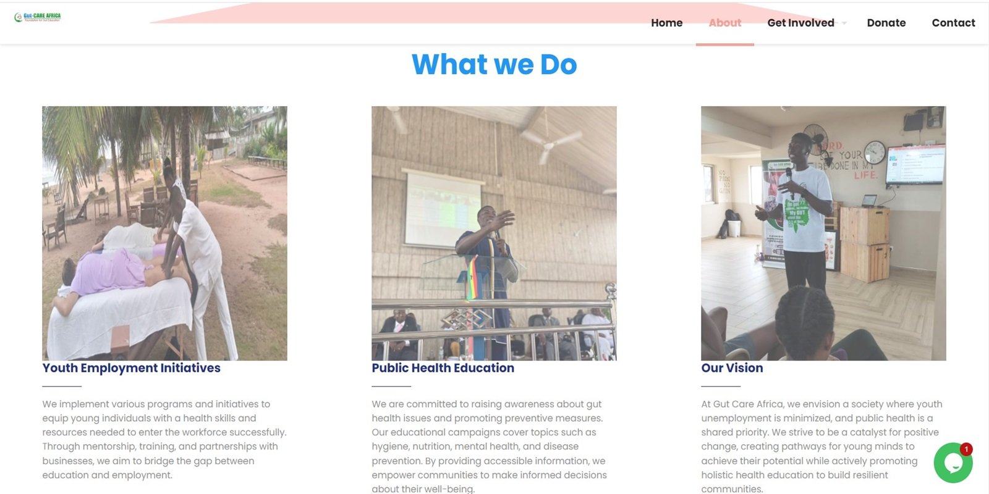Click the massage therapy photo thumbnail
989x494 pixels.
click(x=164, y=233)
